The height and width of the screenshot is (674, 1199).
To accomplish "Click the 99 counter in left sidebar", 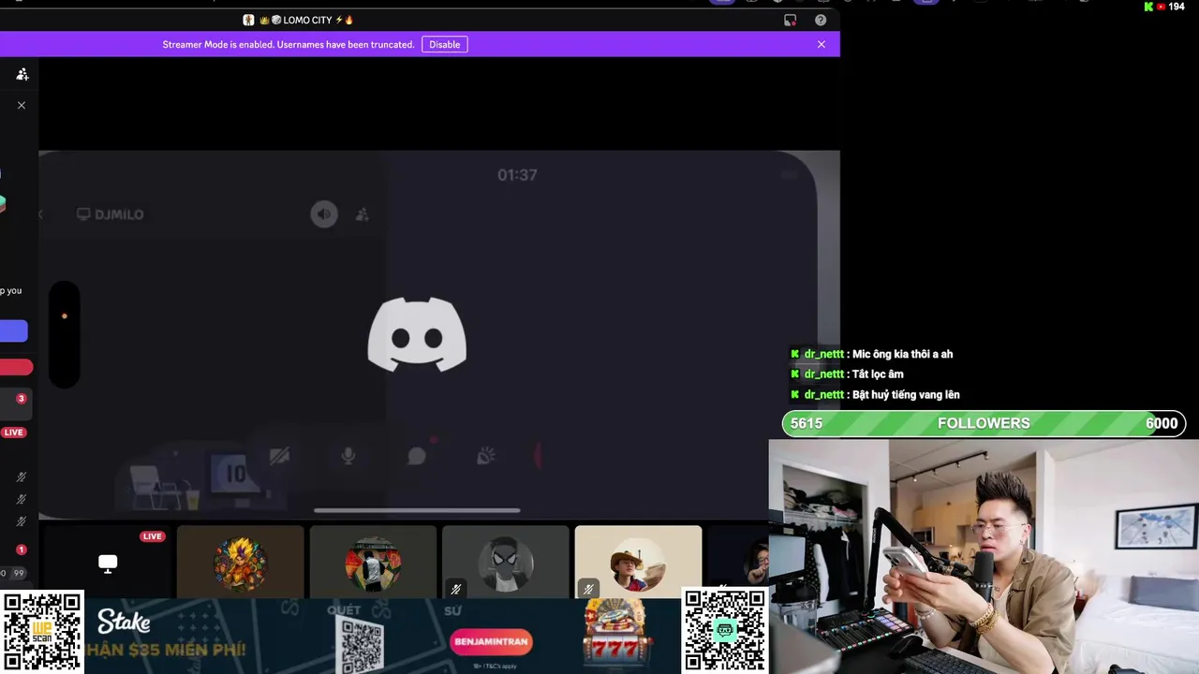I will pos(19,573).
